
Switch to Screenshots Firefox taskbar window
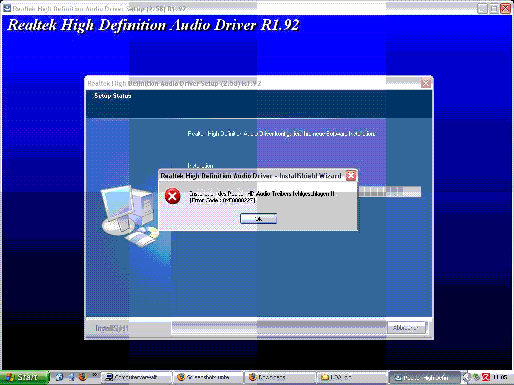(208, 377)
